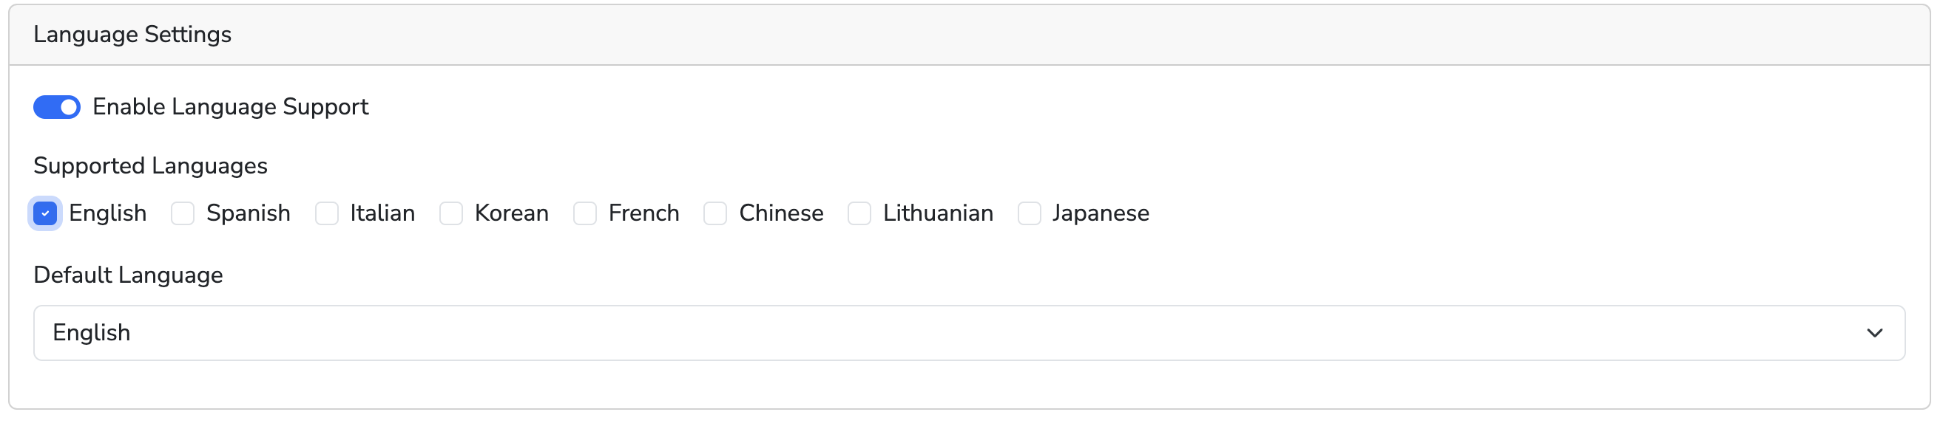Uncheck the English language checkbox
This screenshot has width=1943, height=426.
pos(45,214)
